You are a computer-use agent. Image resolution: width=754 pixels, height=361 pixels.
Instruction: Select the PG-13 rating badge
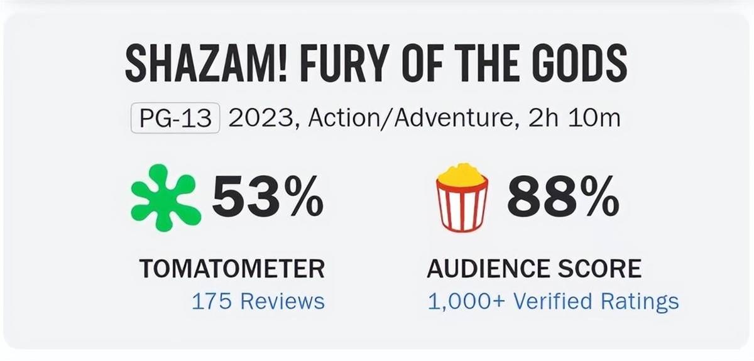pyautogui.click(x=175, y=118)
